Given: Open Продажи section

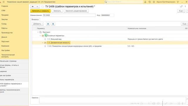Looking at the screenshot, I should click(5, 15).
